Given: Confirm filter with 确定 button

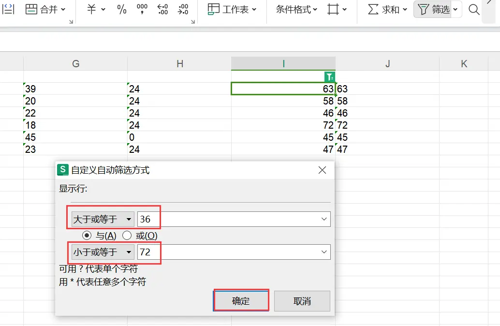Looking at the screenshot, I should (241, 301).
